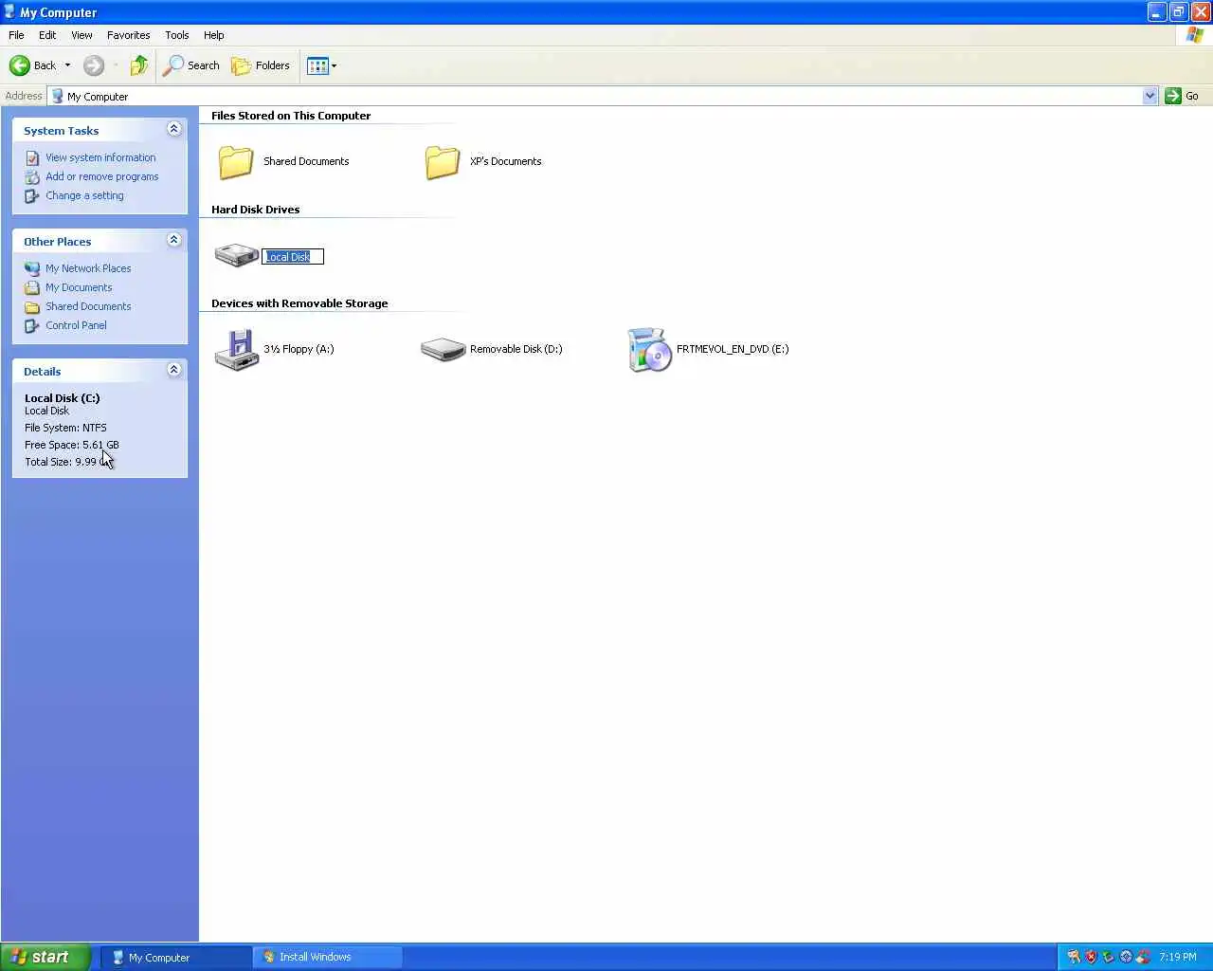The height and width of the screenshot is (971, 1213).
Task: Collapse the System Tasks panel
Action: [x=173, y=129]
